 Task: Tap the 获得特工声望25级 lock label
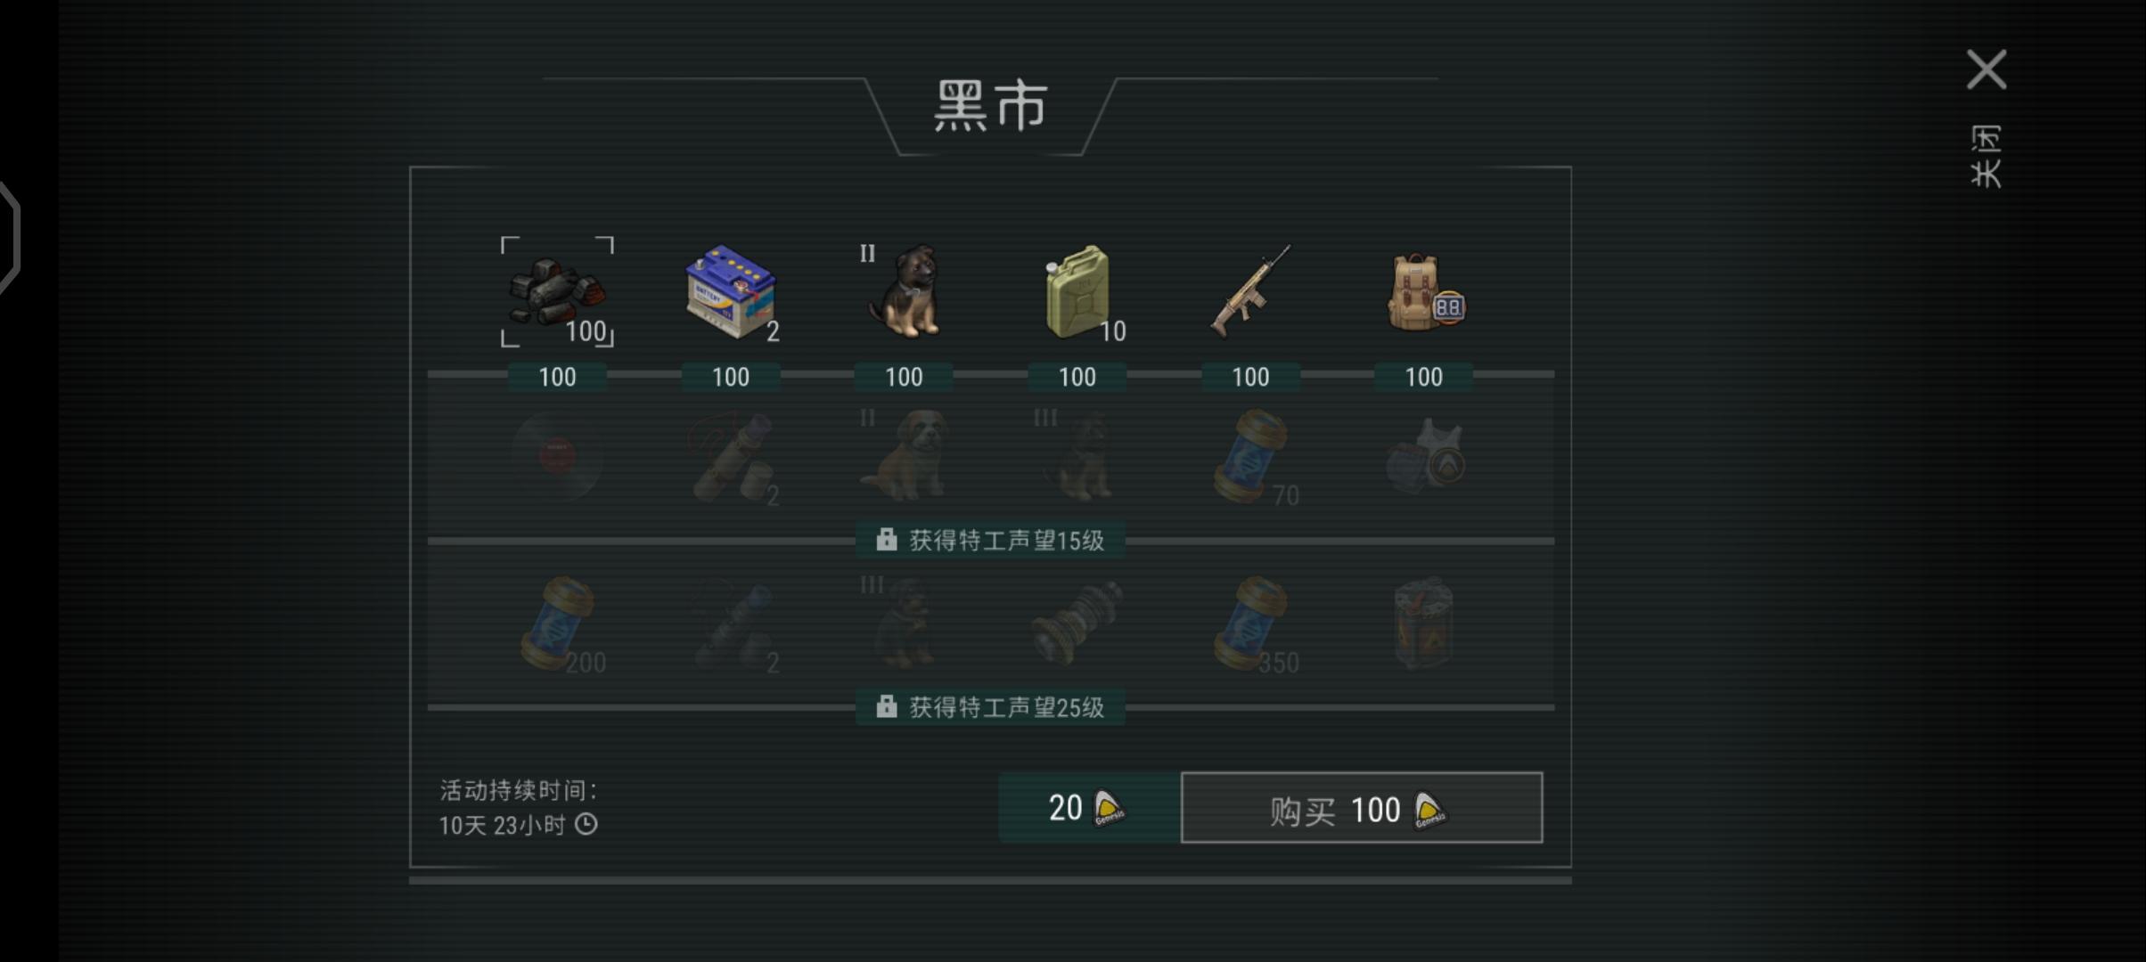tap(990, 707)
